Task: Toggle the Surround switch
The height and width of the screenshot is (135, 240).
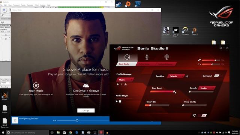Action: [217, 76]
